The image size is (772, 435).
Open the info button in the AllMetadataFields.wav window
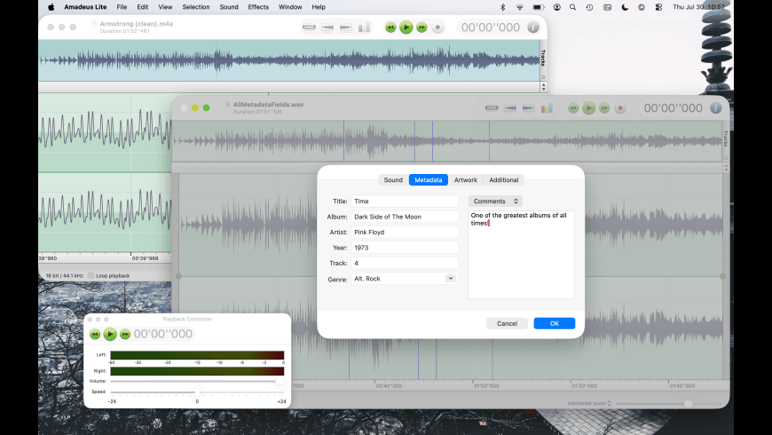(x=716, y=108)
